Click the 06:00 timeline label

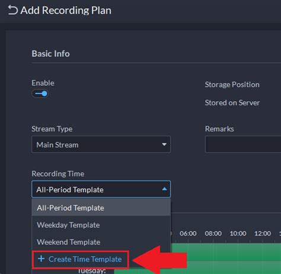pos(188,234)
